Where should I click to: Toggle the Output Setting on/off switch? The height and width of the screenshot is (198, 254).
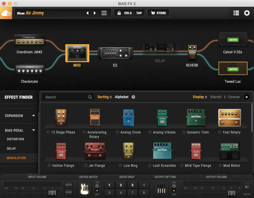(x=174, y=188)
